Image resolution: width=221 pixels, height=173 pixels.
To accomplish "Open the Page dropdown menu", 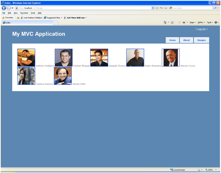I will [x=192, y=22].
